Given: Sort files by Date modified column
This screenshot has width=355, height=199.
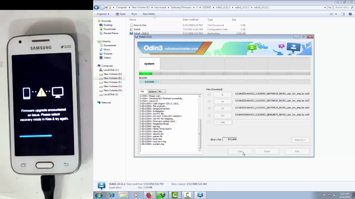Looking at the screenshot, I should 190,20.
